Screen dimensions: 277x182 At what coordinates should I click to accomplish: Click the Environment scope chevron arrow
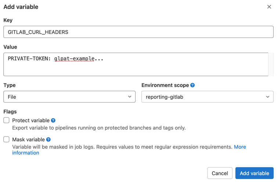[x=267, y=97]
